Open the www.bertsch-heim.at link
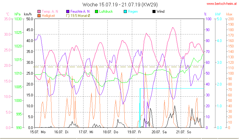The image size is (239, 139). click(222, 4)
